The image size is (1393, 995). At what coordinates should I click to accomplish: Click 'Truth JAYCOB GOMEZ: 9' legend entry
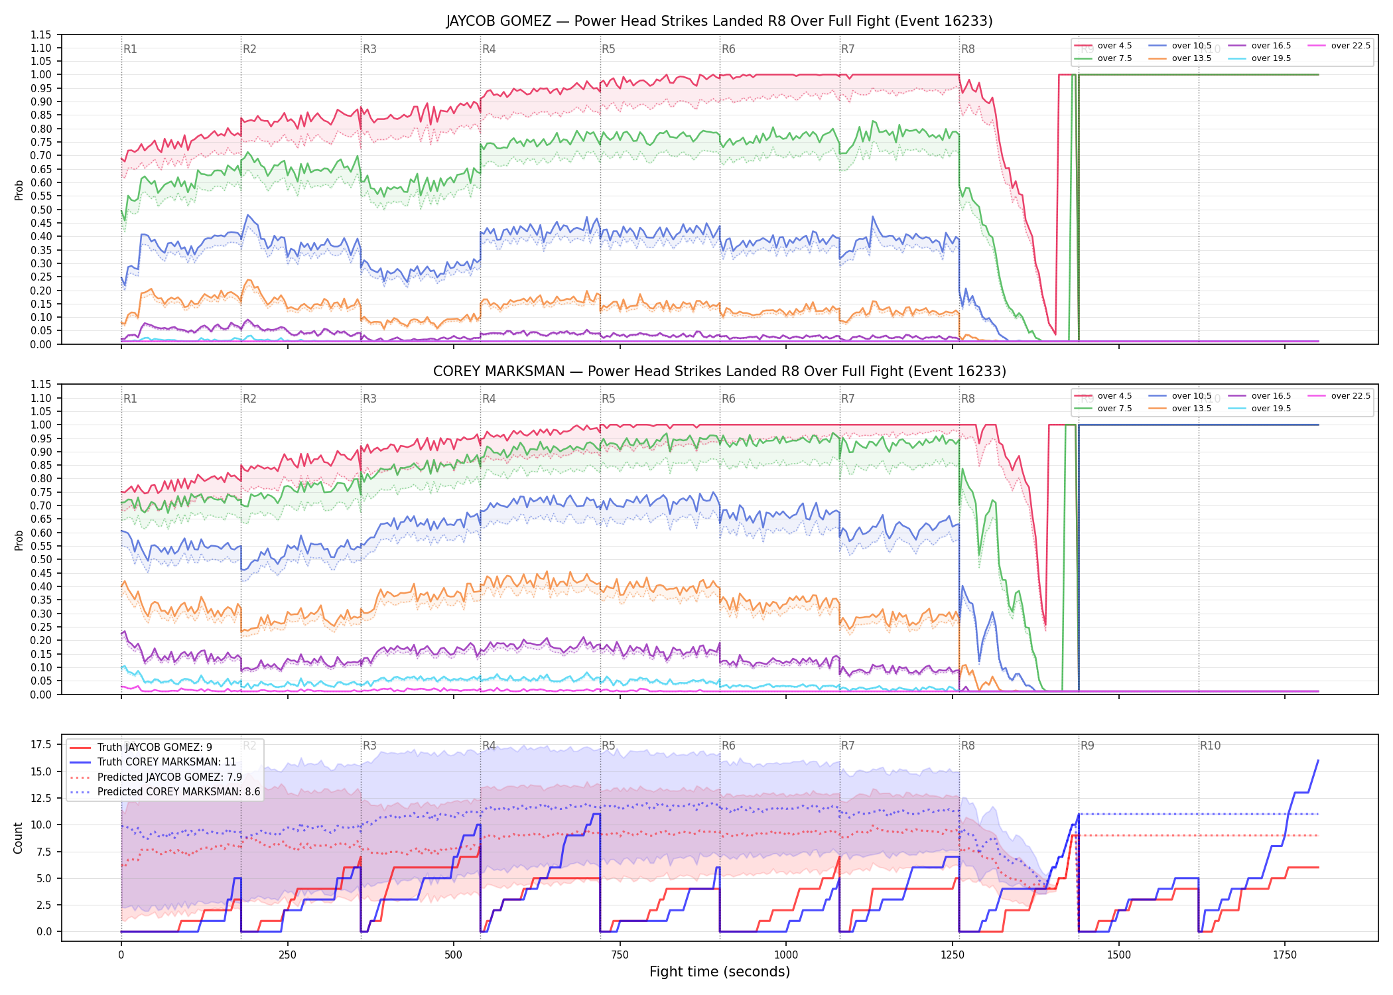pyautogui.click(x=141, y=748)
